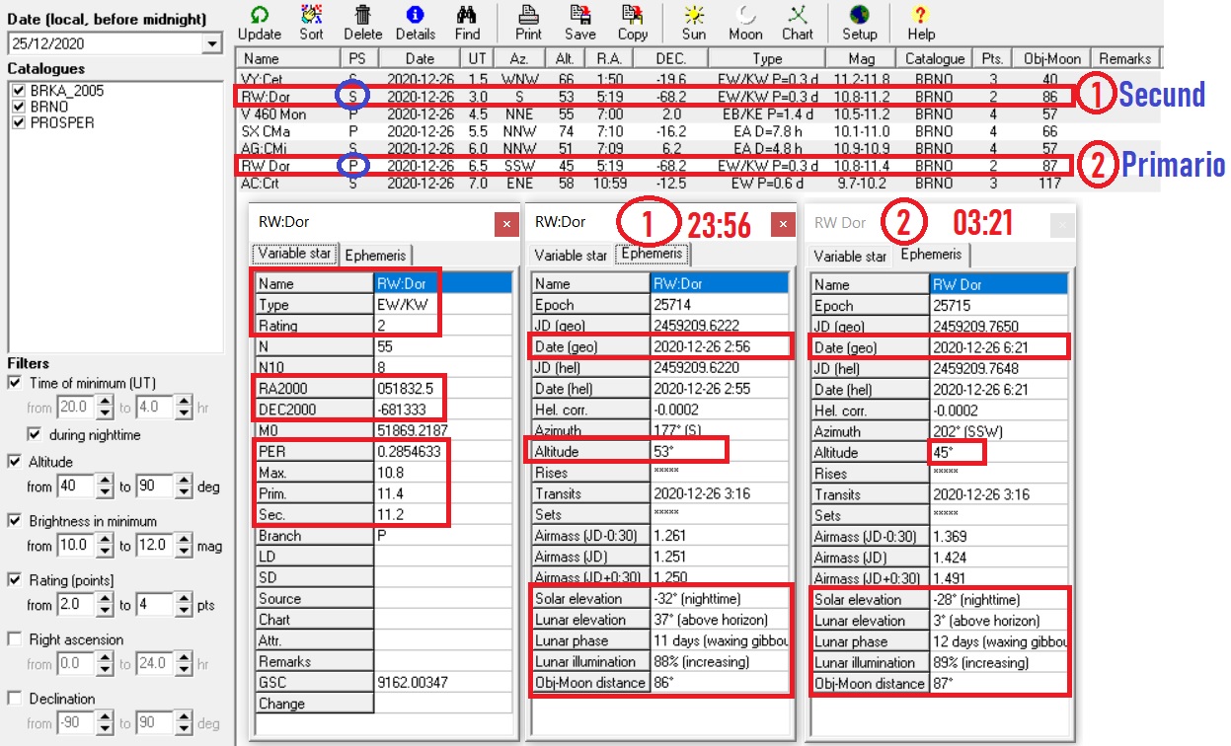Screen dimensions: 1231x746
Task: Uncheck the BRKA_2005 catalogue checkbox
Action: click(x=17, y=91)
